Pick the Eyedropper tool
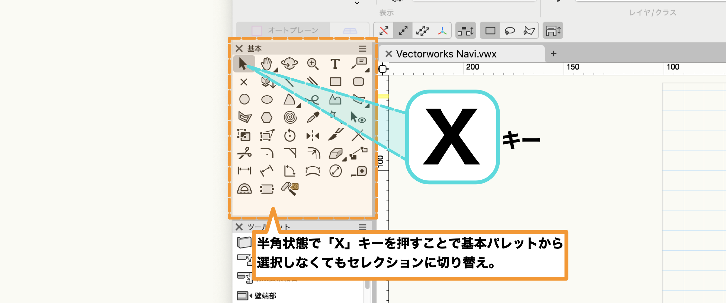 [x=313, y=117]
